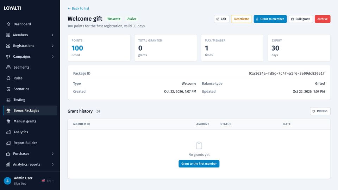The height and width of the screenshot is (190, 338).
Task: Click the Admin User avatar circle
Action: click(x=7, y=181)
